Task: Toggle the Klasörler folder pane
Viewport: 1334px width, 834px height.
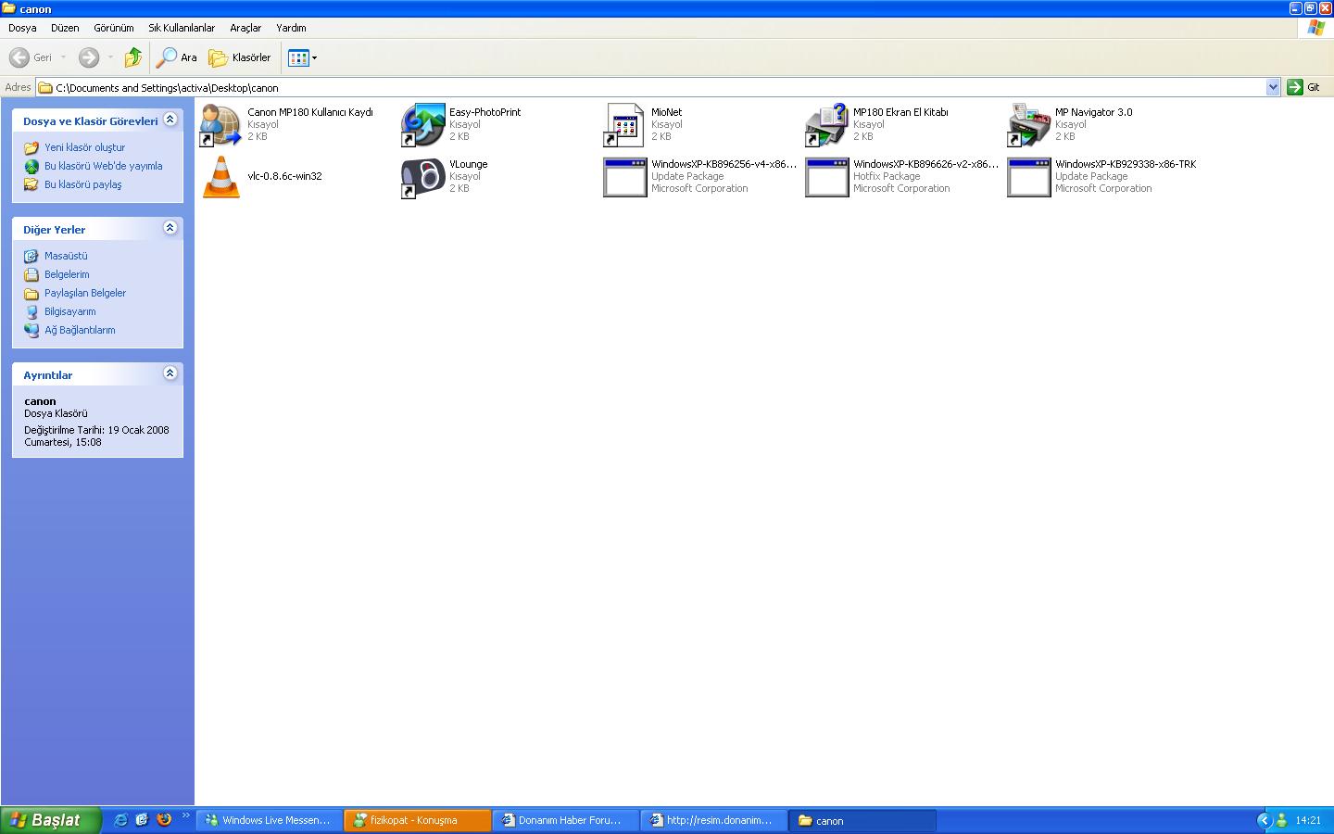Action: click(x=240, y=57)
